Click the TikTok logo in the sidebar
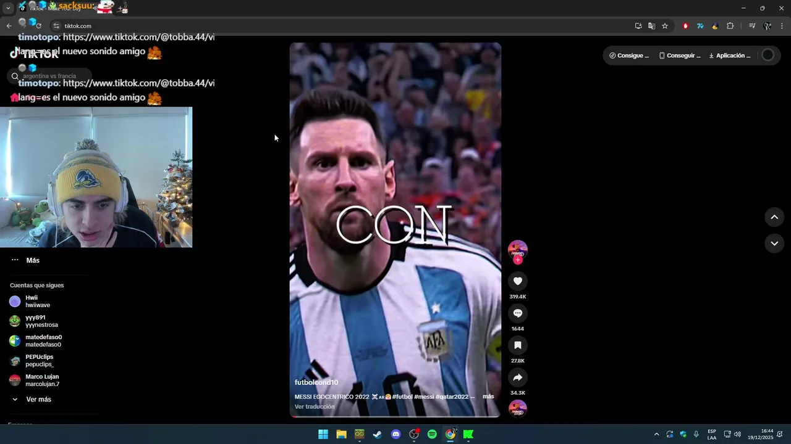The image size is (791, 444). (35, 54)
